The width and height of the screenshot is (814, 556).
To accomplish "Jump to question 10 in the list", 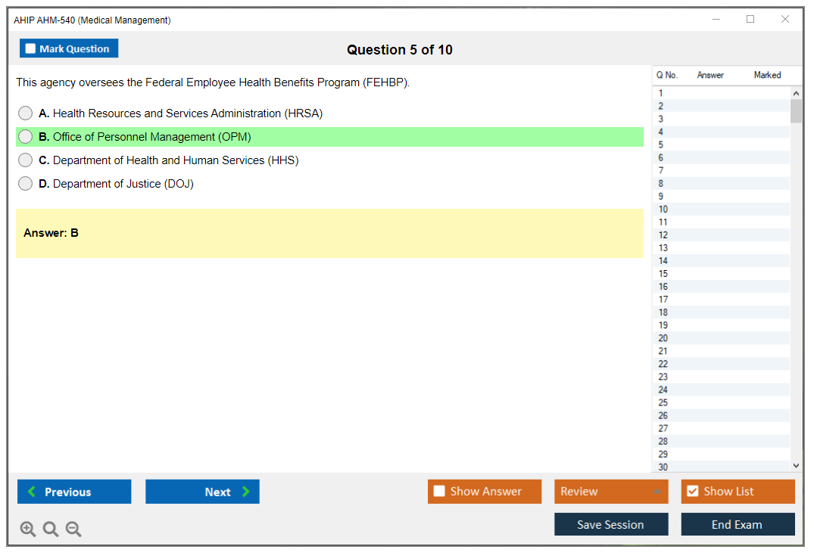I will tap(663, 210).
